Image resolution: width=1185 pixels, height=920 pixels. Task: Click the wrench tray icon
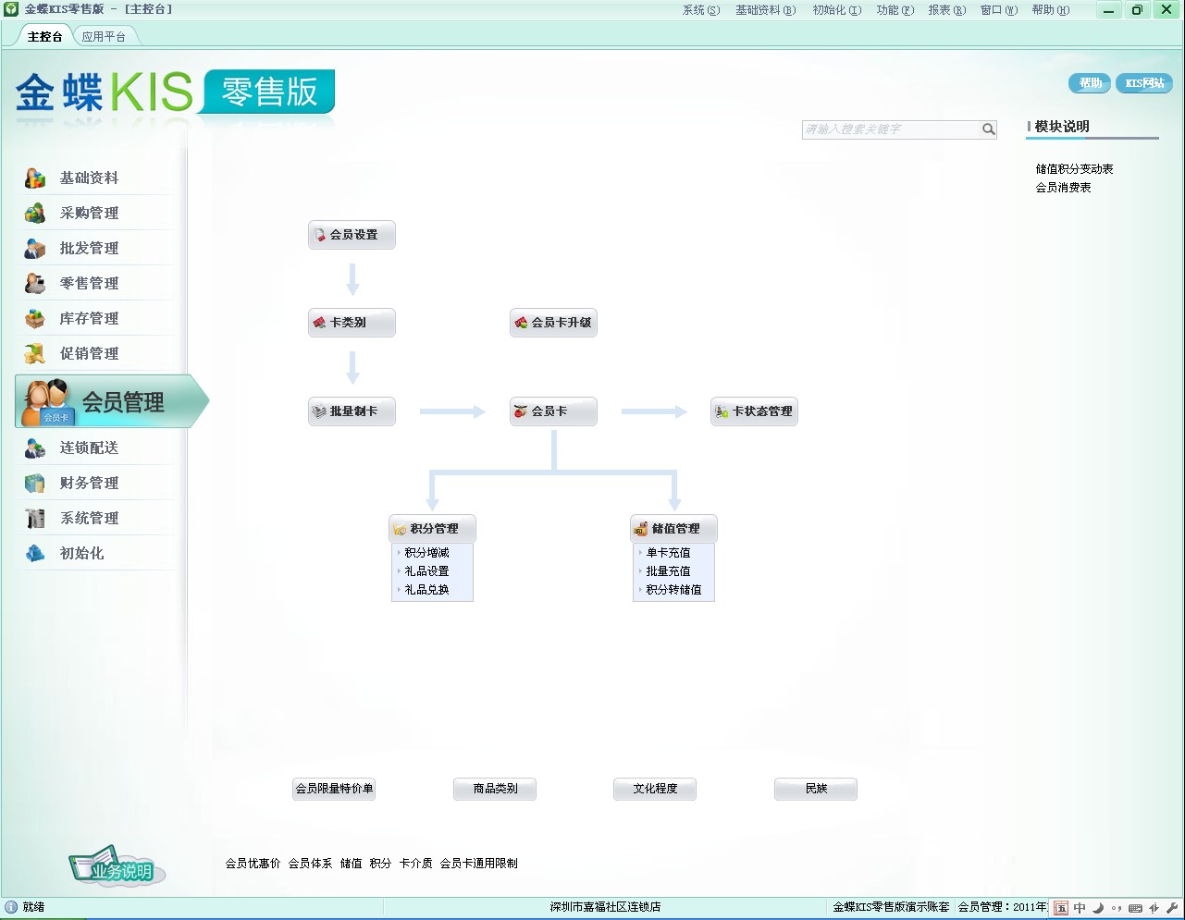coord(1172,908)
